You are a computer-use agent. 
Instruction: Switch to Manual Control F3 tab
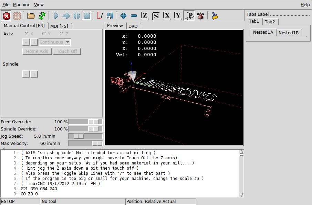(x=24, y=26)
